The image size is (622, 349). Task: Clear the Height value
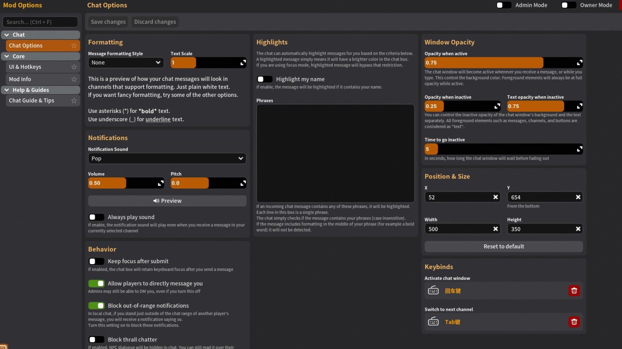pos(578,229)
